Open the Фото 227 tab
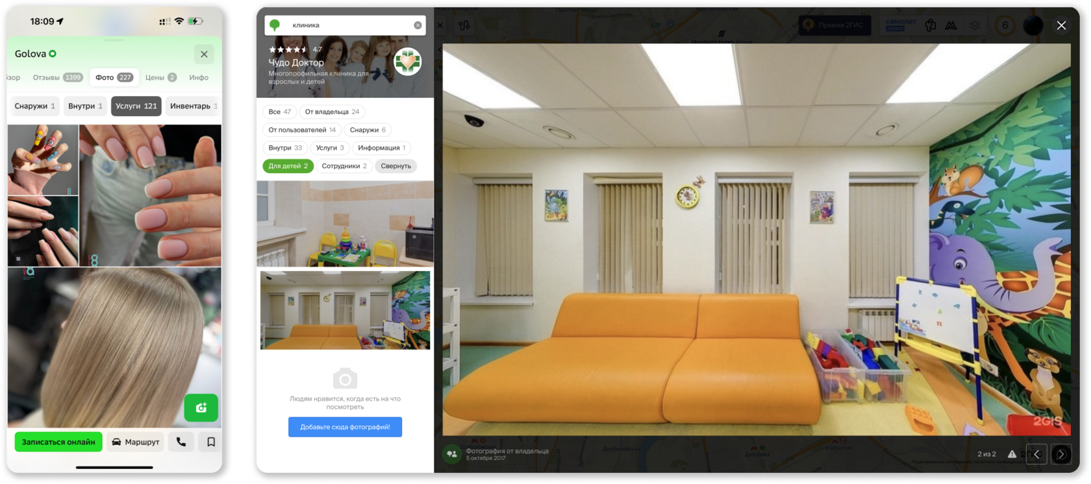The width and height of the screenshot is (1091, 484). (114, 77)
